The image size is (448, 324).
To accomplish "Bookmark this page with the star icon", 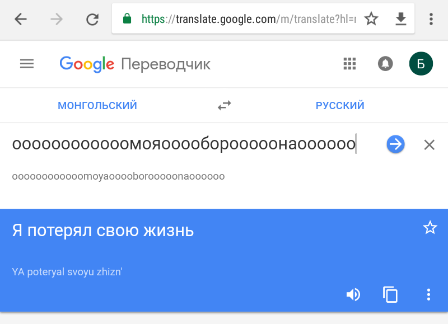I will [371, 20].
